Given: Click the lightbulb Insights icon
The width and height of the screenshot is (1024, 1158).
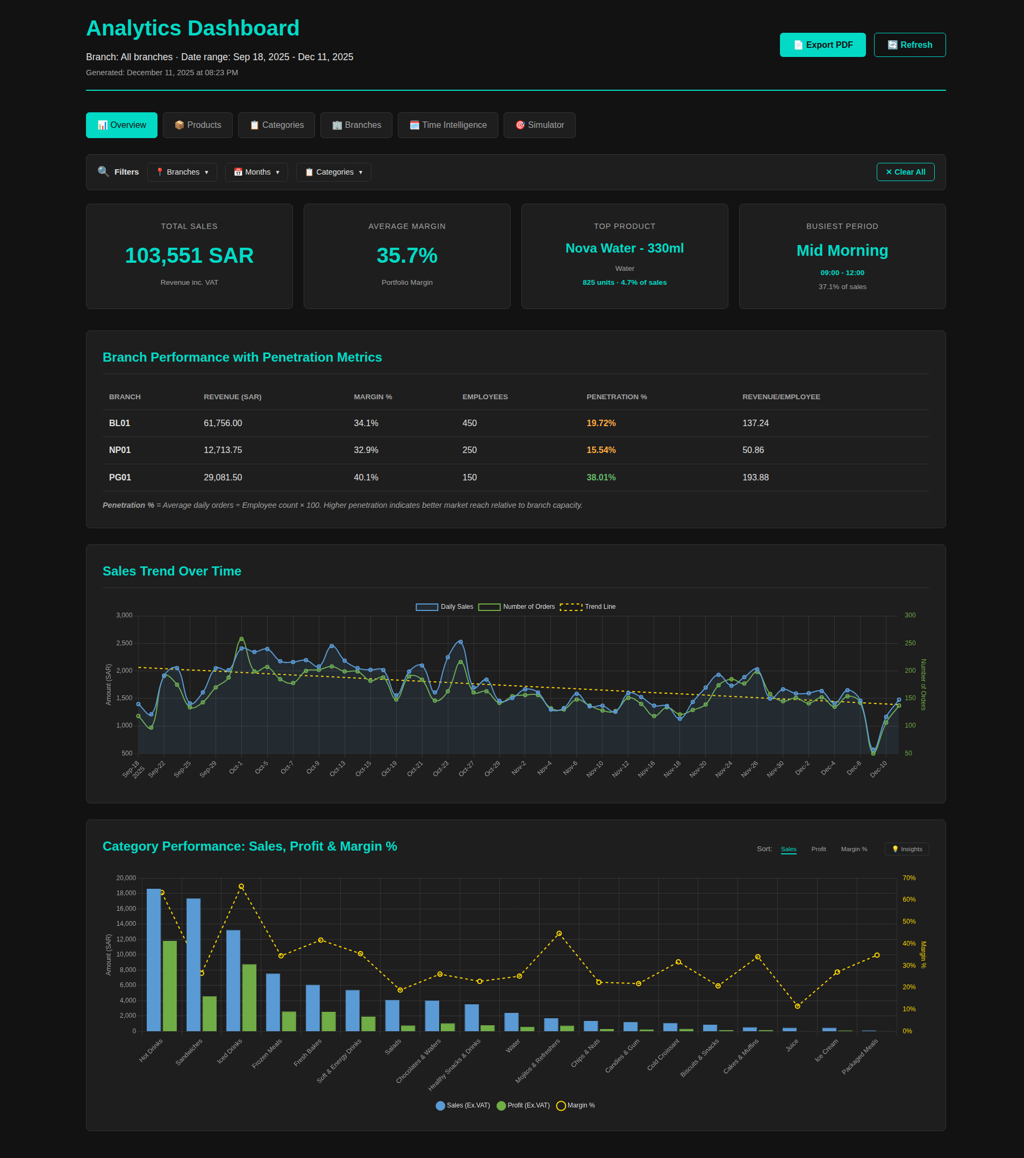Looking at the screenshot, I should tap(896, 848).
